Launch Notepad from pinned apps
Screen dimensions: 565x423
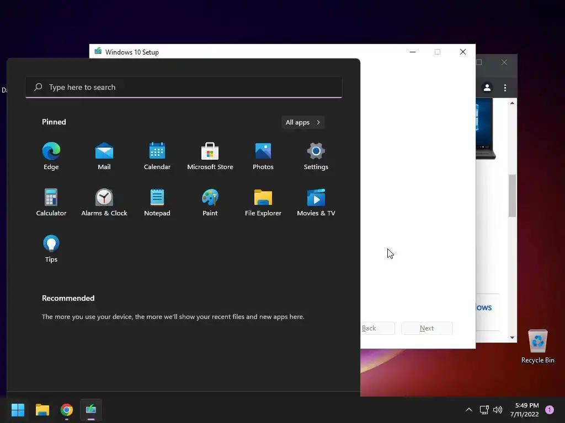click(x=157, y=203)
